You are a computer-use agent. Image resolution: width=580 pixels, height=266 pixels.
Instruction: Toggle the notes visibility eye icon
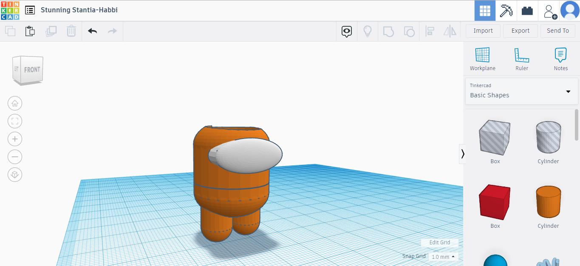[x=347, y=31]
